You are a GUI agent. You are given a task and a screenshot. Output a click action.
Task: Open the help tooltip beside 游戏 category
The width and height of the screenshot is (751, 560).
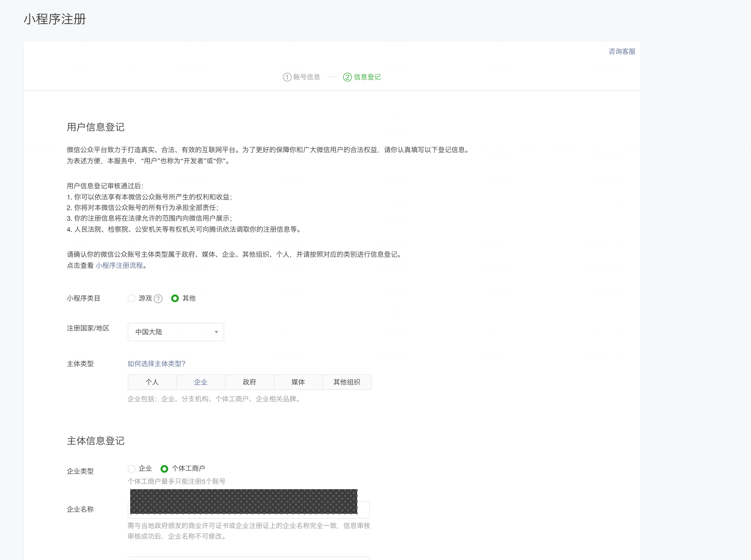159,298
